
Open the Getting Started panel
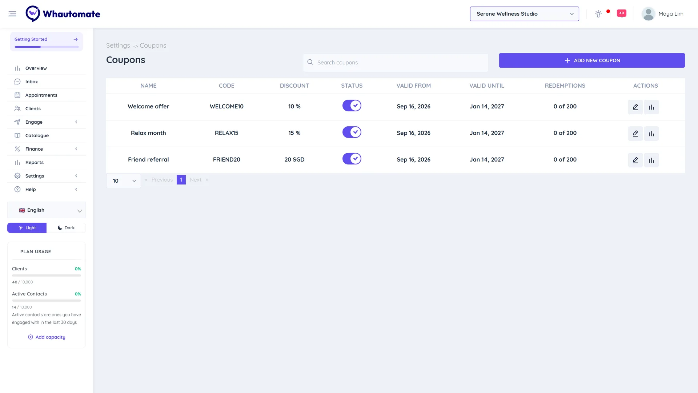pos(47,41)
